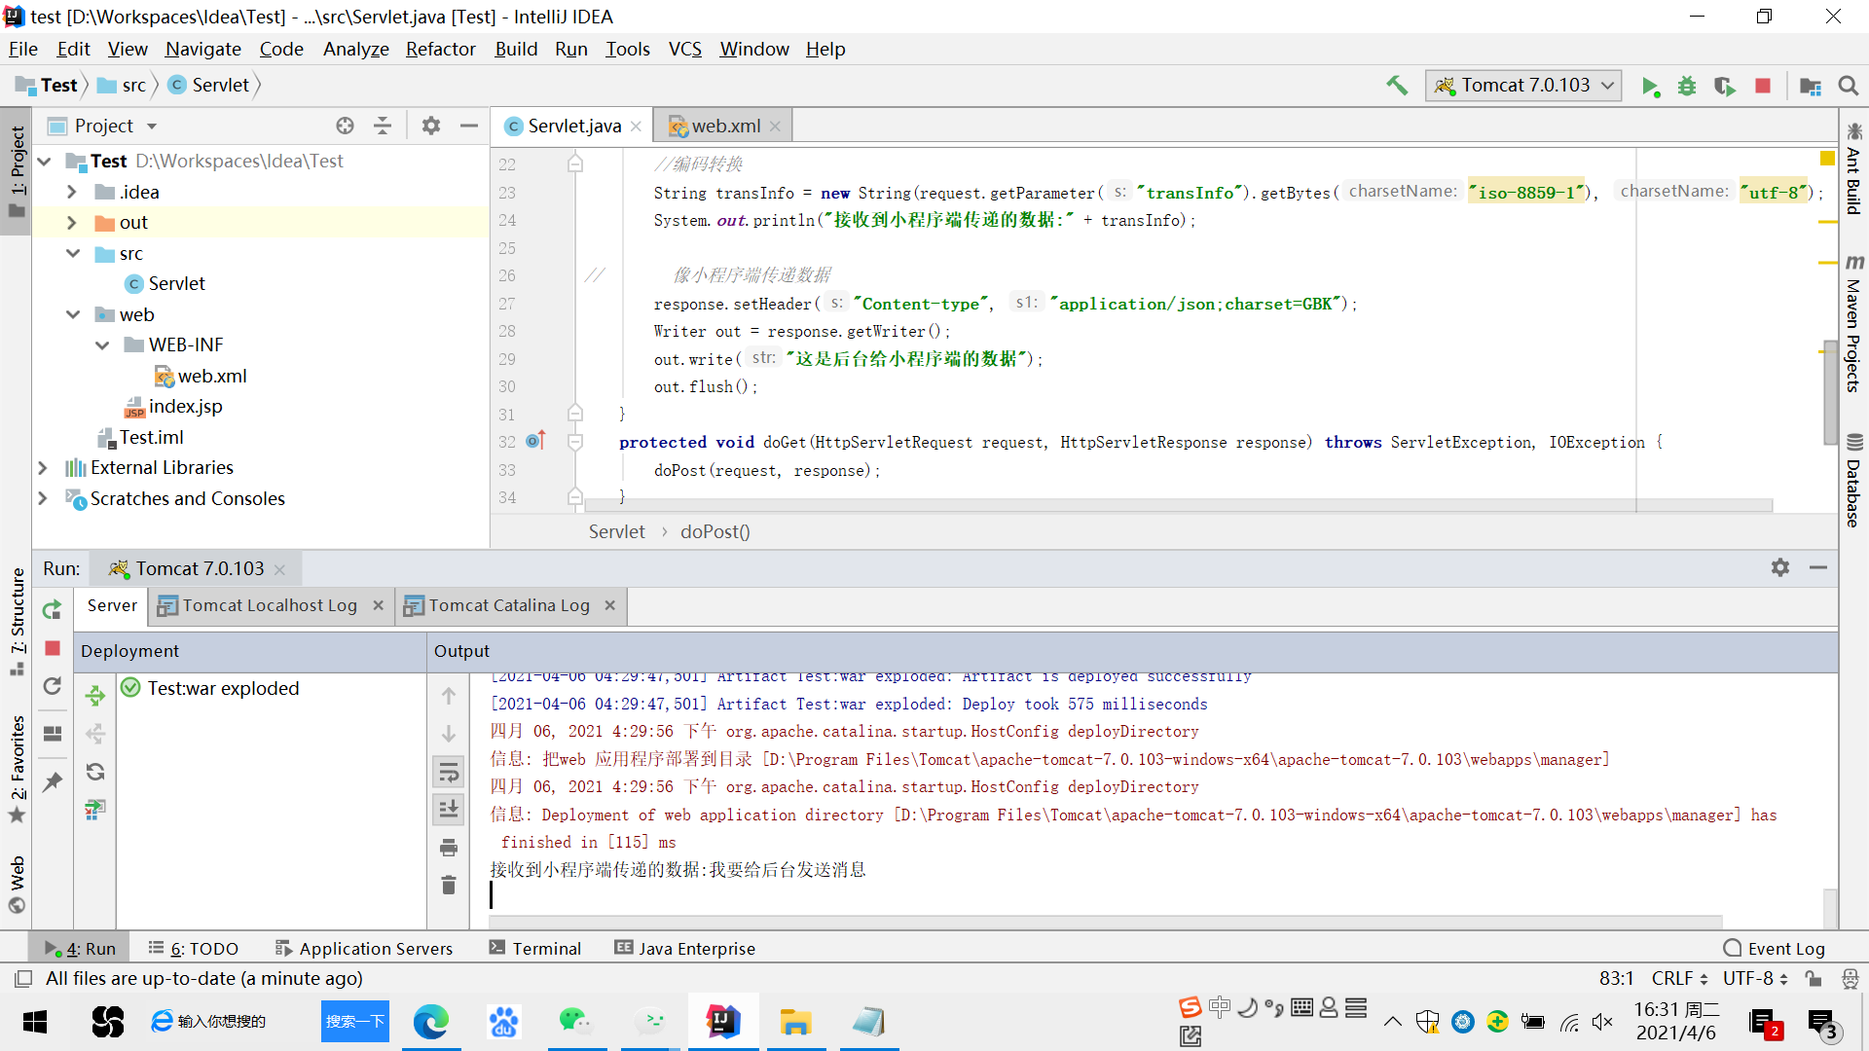
Task: Rerun Tomcat server in Run panel
Action: pyautogui.click(x=53, y=610)
